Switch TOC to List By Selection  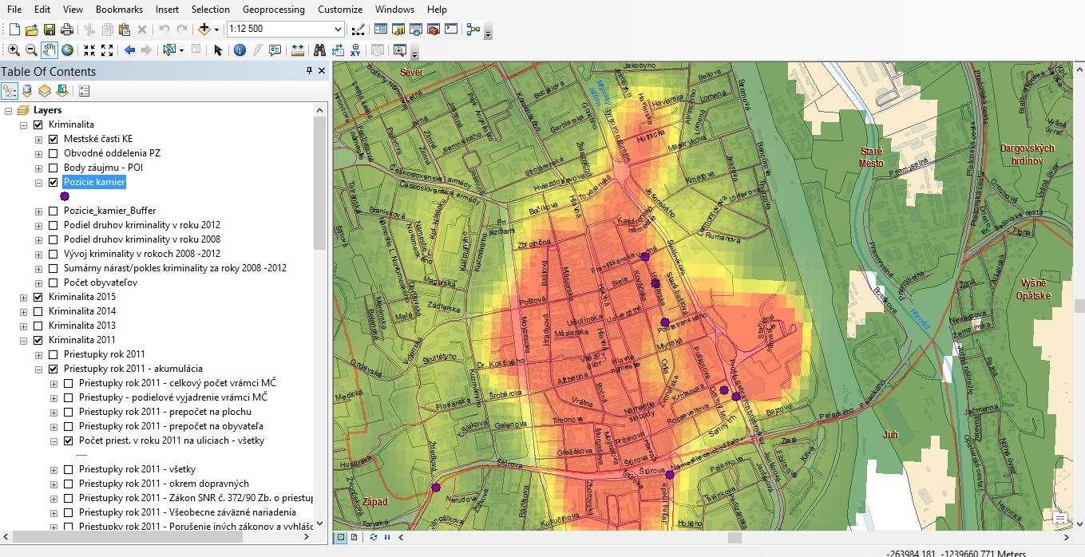62,91
